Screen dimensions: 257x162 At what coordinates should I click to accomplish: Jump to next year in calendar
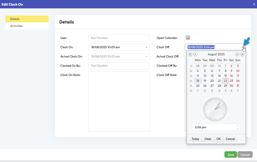click(x=242, y=54)
